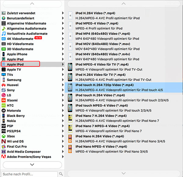This screenshot has width=183, height=177.
Task: Select iPod MOV (640x480) Video profile
Action: pos(124,46)
